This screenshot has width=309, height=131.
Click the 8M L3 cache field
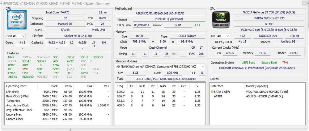point(104,43)
